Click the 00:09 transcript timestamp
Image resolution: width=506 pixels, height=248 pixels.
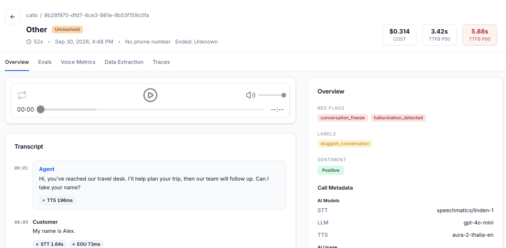[x=21, y=222]
